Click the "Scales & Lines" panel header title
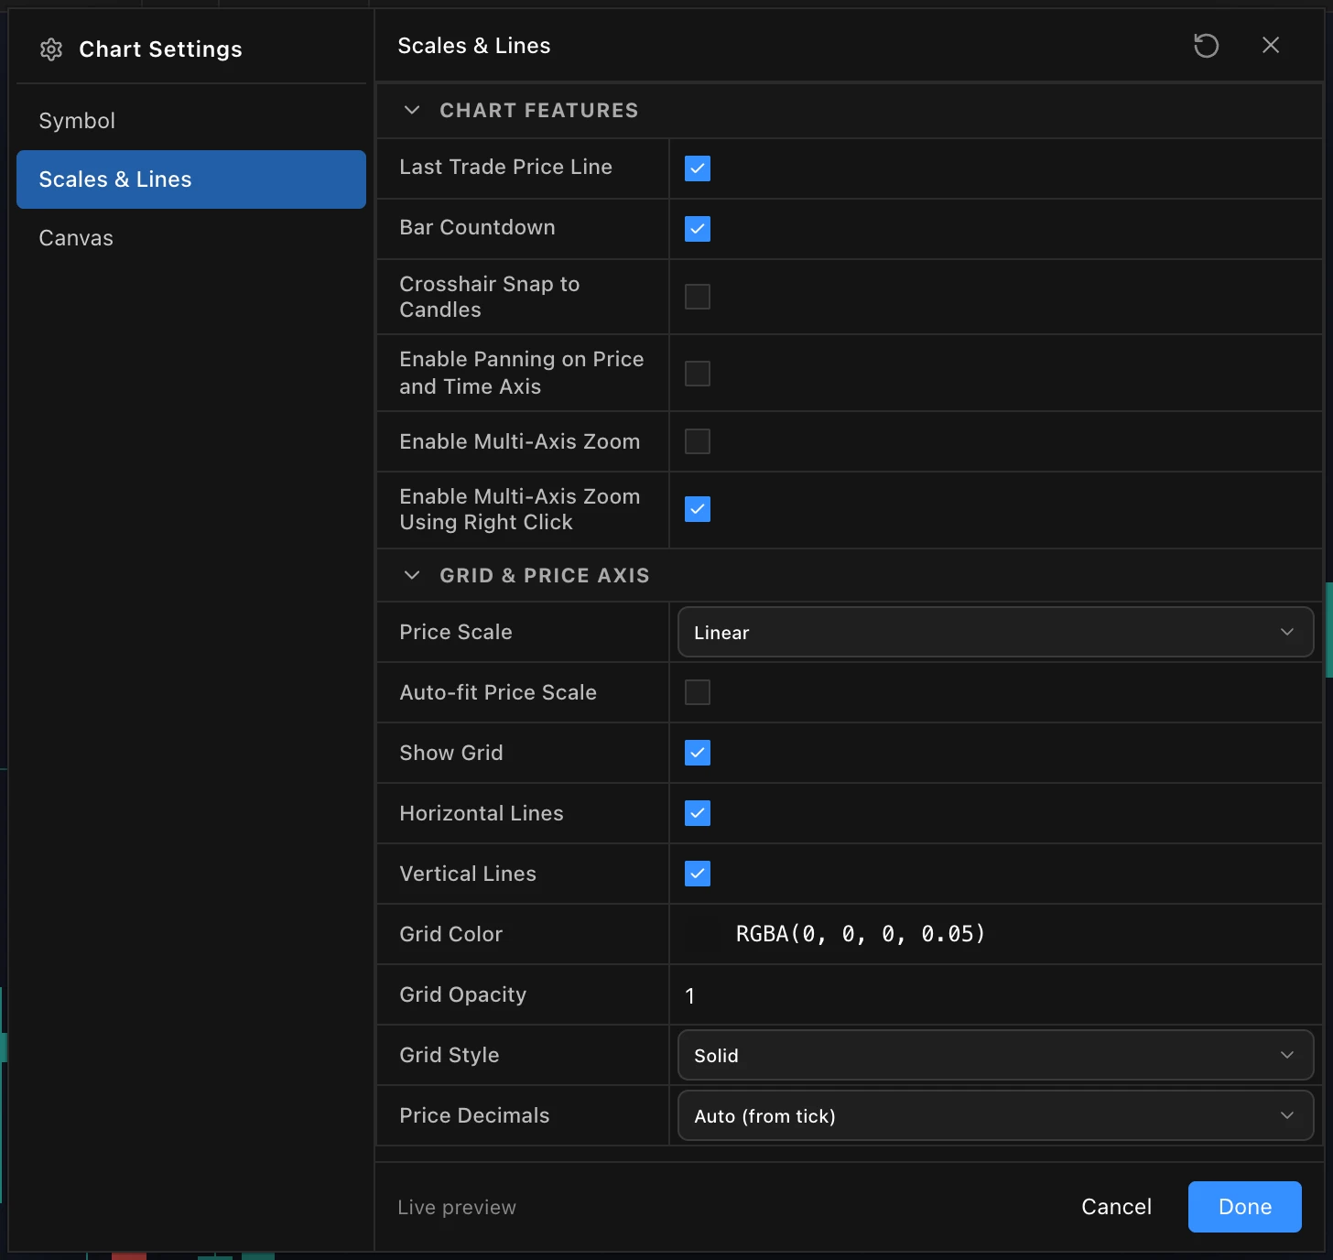 [x=474, y=46]
